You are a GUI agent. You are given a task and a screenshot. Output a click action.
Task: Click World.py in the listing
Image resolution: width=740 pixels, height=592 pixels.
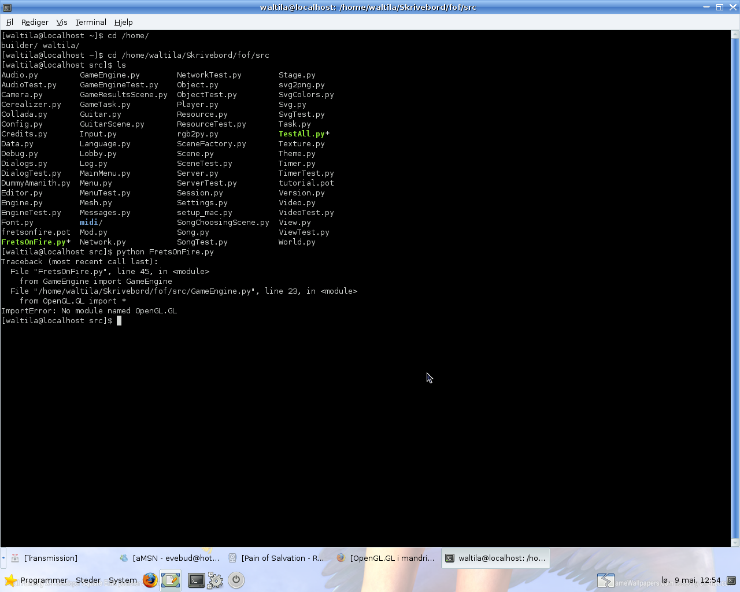[297, 242]
